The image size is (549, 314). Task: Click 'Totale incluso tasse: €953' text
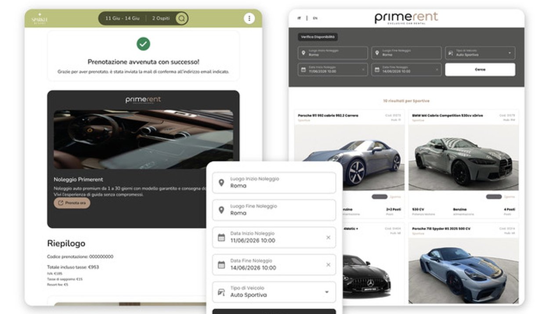point(73,267)
